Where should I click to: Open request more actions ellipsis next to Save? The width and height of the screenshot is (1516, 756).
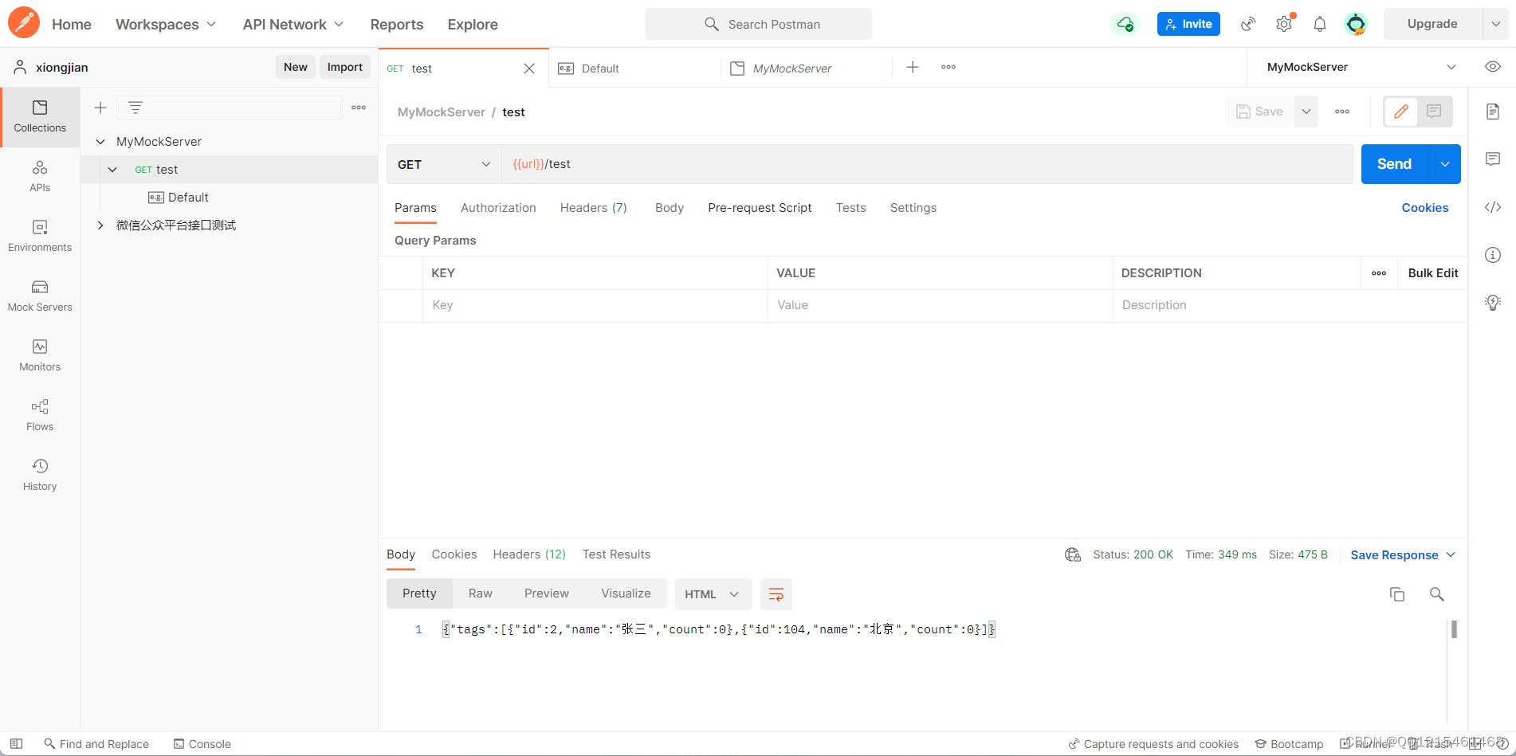tap(1342, 112)
